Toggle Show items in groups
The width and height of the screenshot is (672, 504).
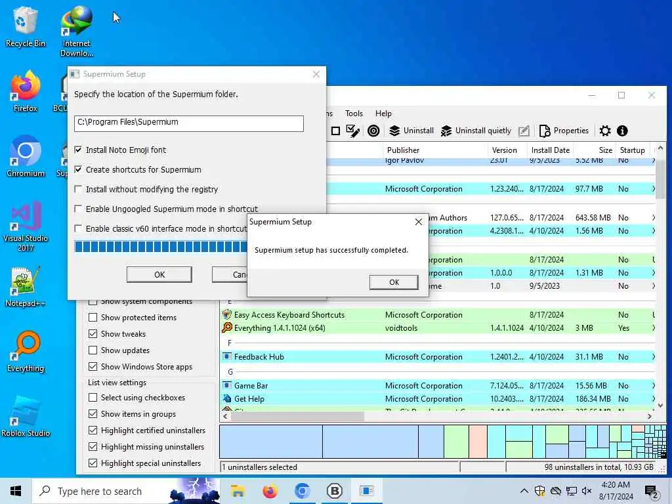click(93, 413)
